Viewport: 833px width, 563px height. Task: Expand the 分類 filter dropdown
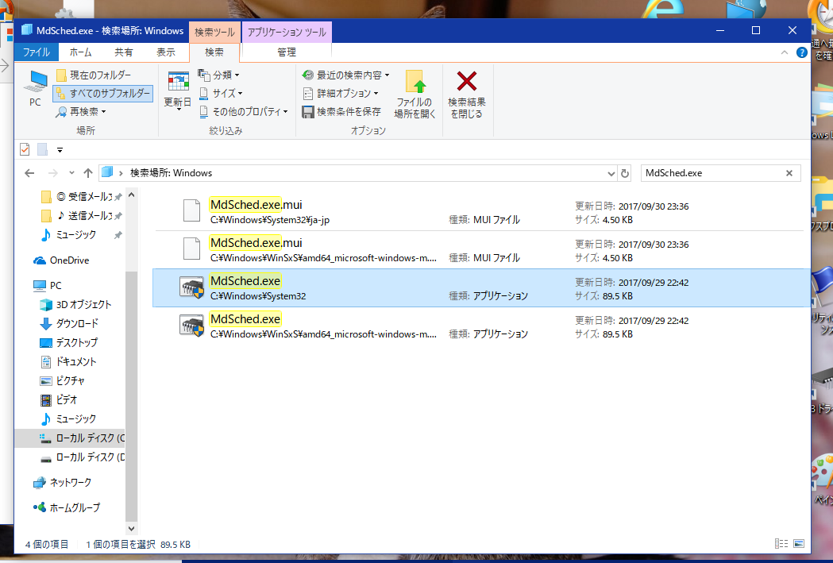219,75
